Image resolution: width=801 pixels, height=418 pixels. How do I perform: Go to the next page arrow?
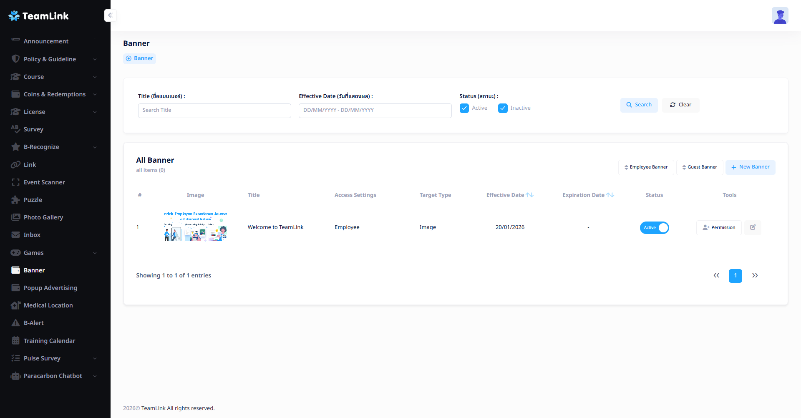click(x=755, y=275)
